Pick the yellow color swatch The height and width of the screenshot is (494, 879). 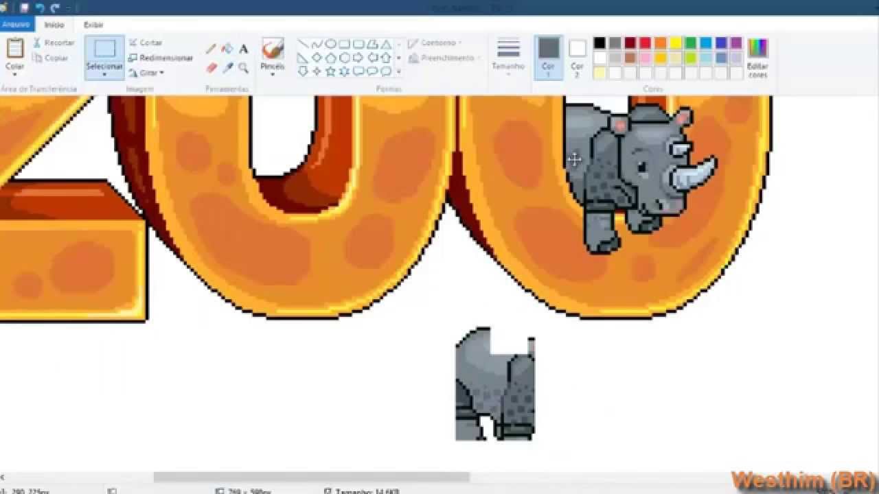click(675, 43)
